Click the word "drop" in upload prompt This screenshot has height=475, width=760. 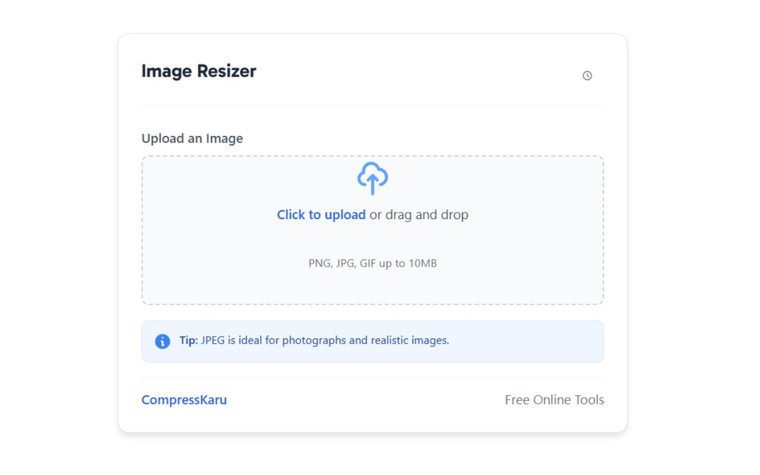(454, 215)
